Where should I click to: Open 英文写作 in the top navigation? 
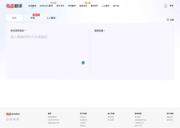point(60,6)
